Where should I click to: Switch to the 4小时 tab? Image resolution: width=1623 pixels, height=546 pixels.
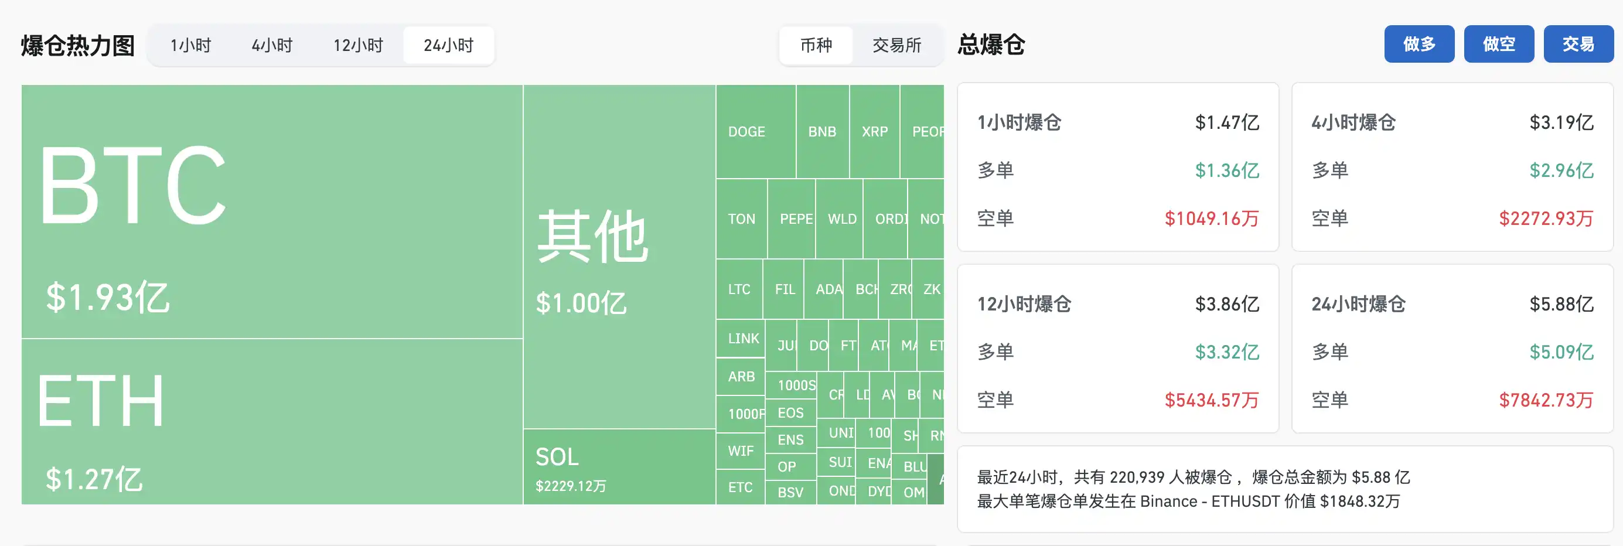tap(272, 45)
